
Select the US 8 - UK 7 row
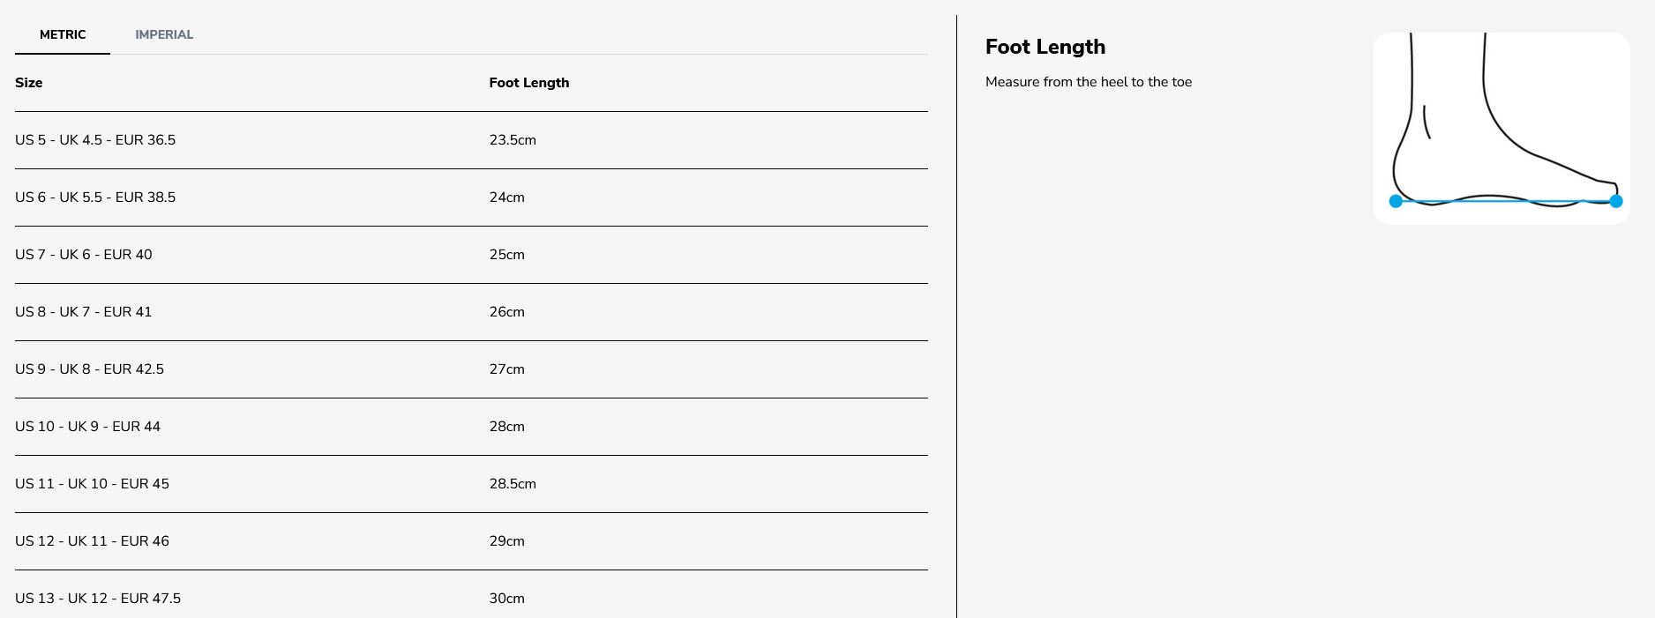point(471,312)
